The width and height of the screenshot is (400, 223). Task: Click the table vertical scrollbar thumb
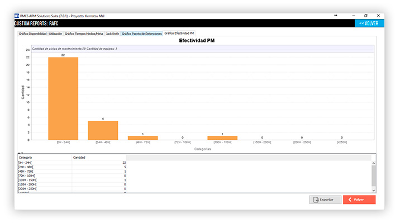(x=374, y=175)
